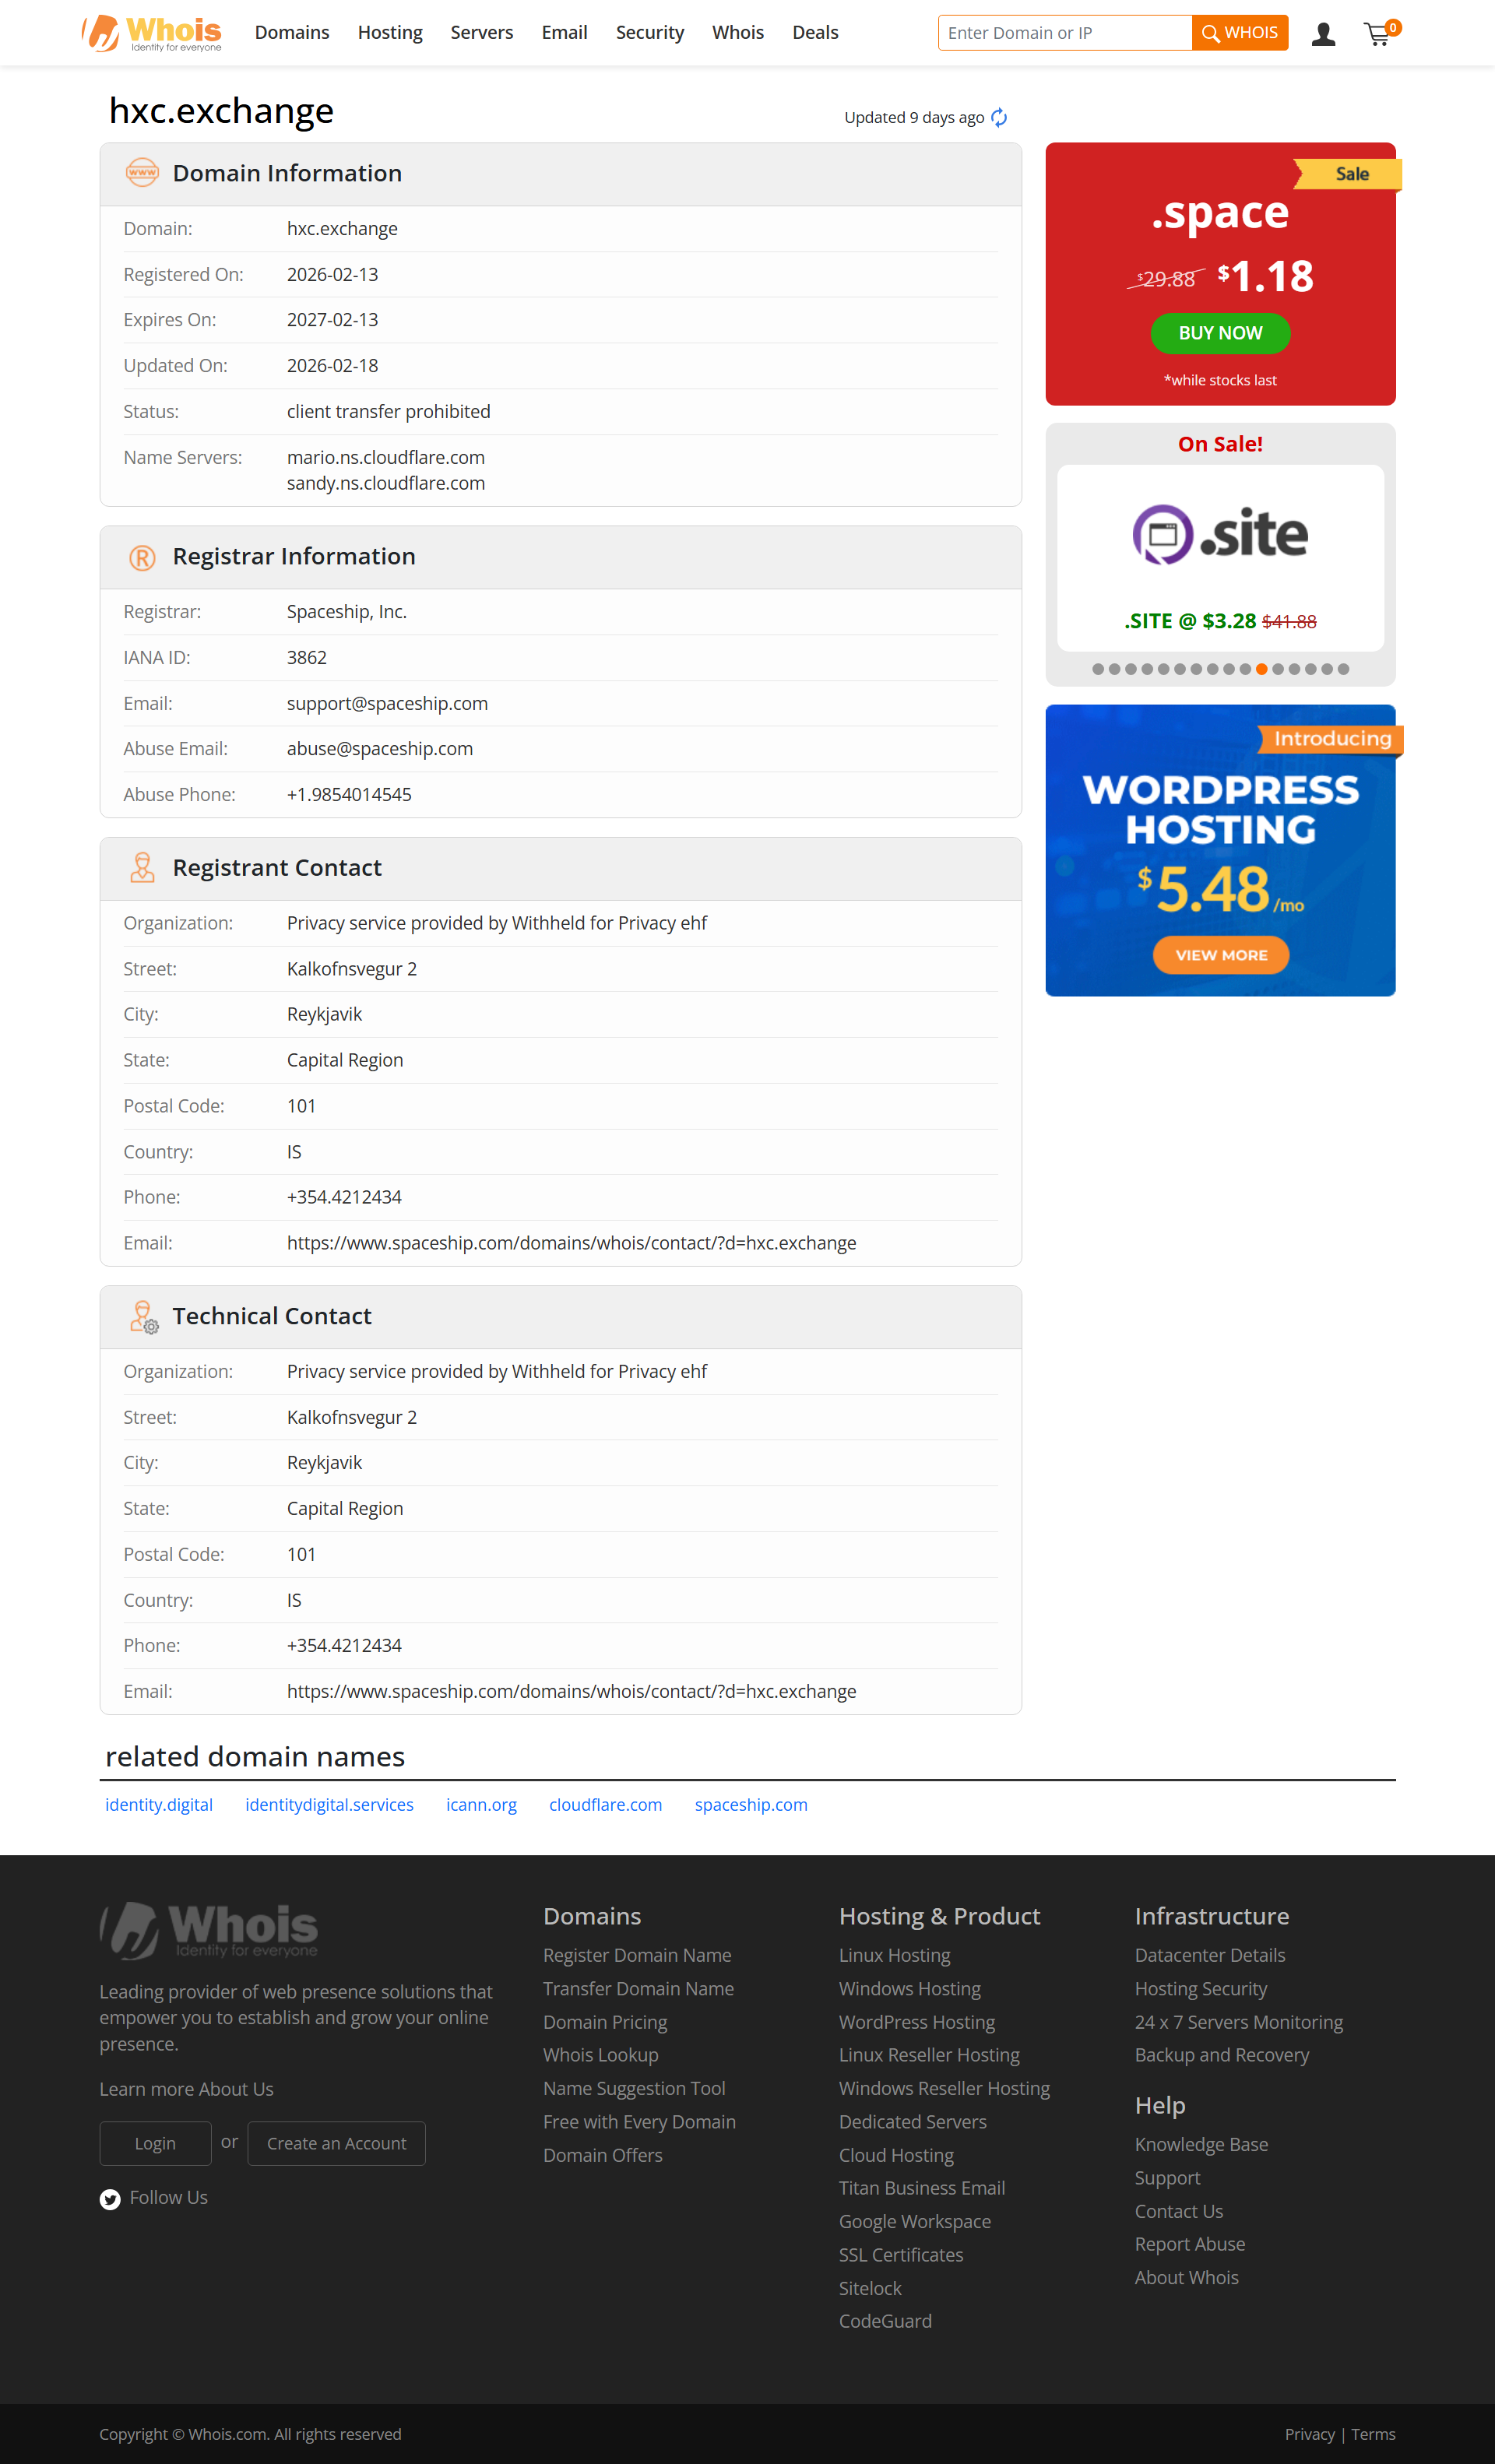
Task: Click the mario.ns.cloudflare.com name server text
Action: tap(386, 458)
